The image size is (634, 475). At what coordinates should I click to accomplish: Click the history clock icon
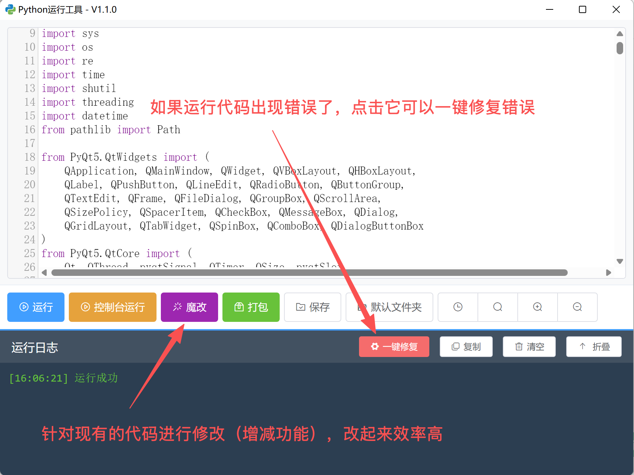[458, 307]
